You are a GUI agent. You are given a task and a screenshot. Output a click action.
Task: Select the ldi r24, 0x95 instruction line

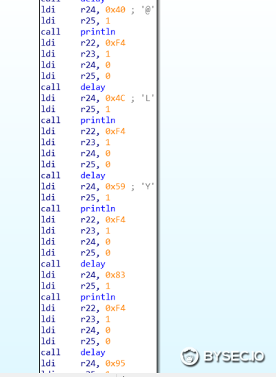(x=83, y=363)
